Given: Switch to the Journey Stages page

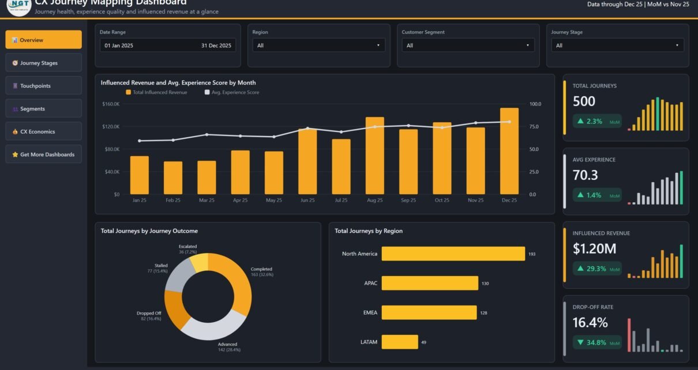Looking at the screenshot, I should point(44,63).
